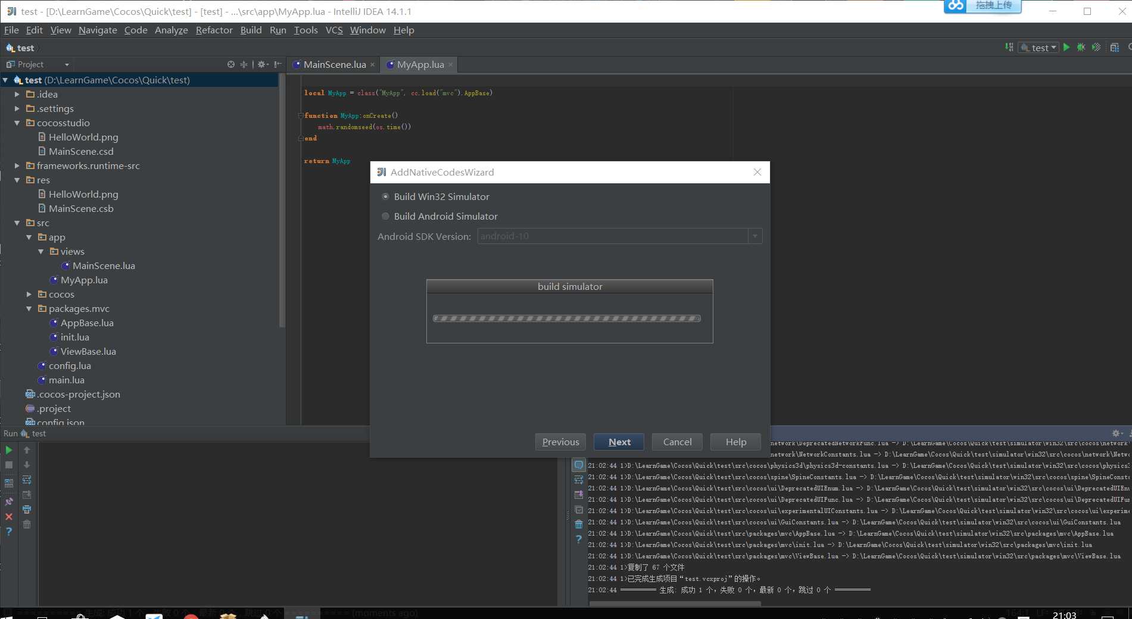Expand the frameworks.runtime-src folder
The width and height of the screenshot is (1132, 619).
[17, 165]
